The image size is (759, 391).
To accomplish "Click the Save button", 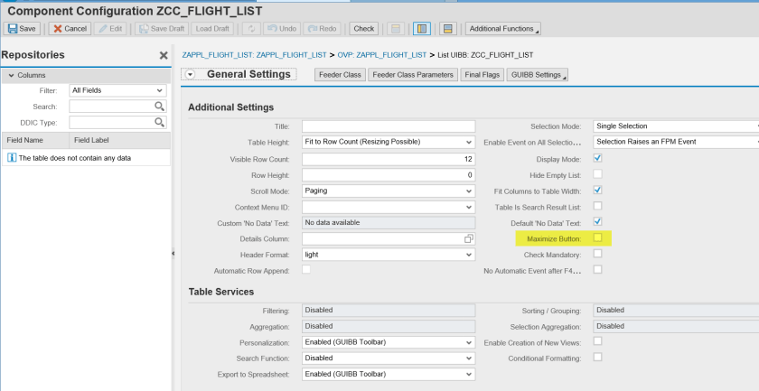I will [23, 29].
